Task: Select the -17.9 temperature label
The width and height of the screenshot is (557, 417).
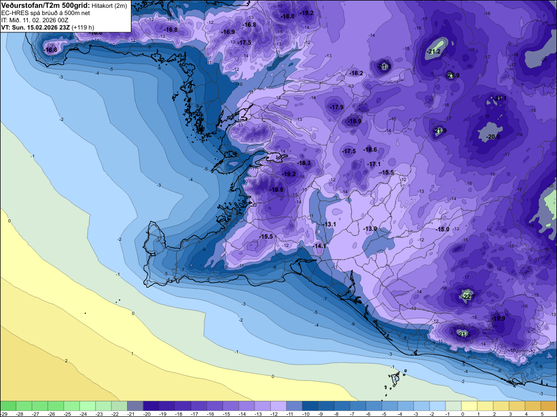Action: 337,107
